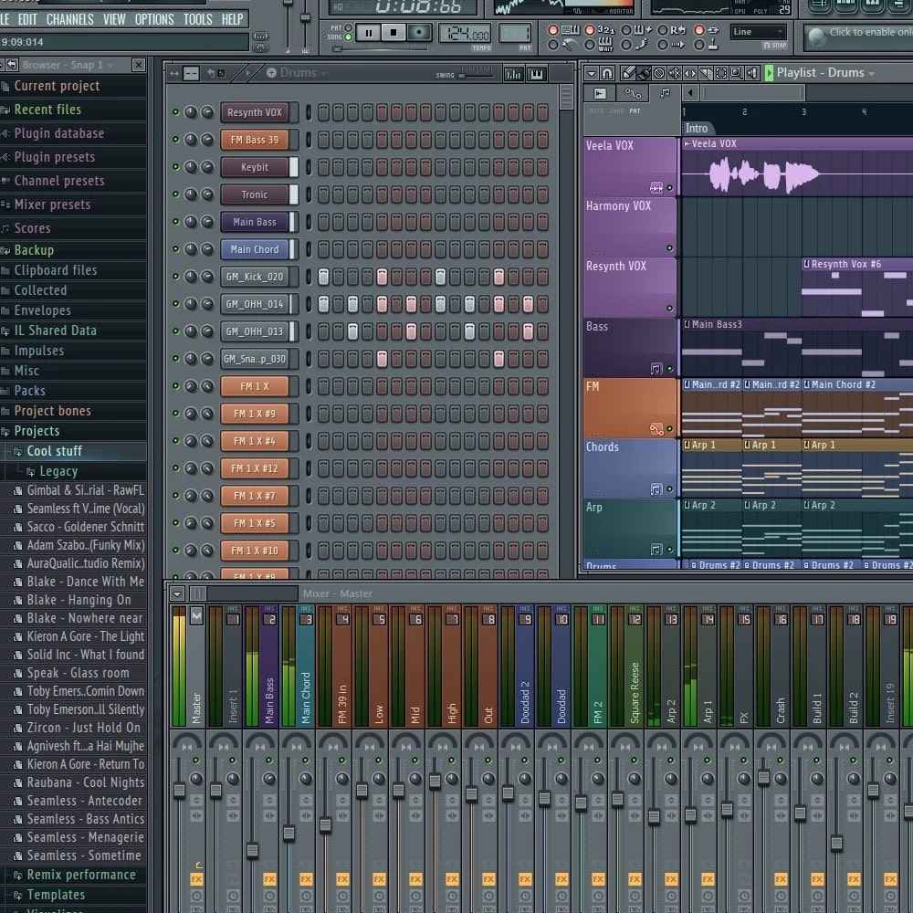Open the TOOLS menu
Screen dimensions: 913x913
pos(198,19)
